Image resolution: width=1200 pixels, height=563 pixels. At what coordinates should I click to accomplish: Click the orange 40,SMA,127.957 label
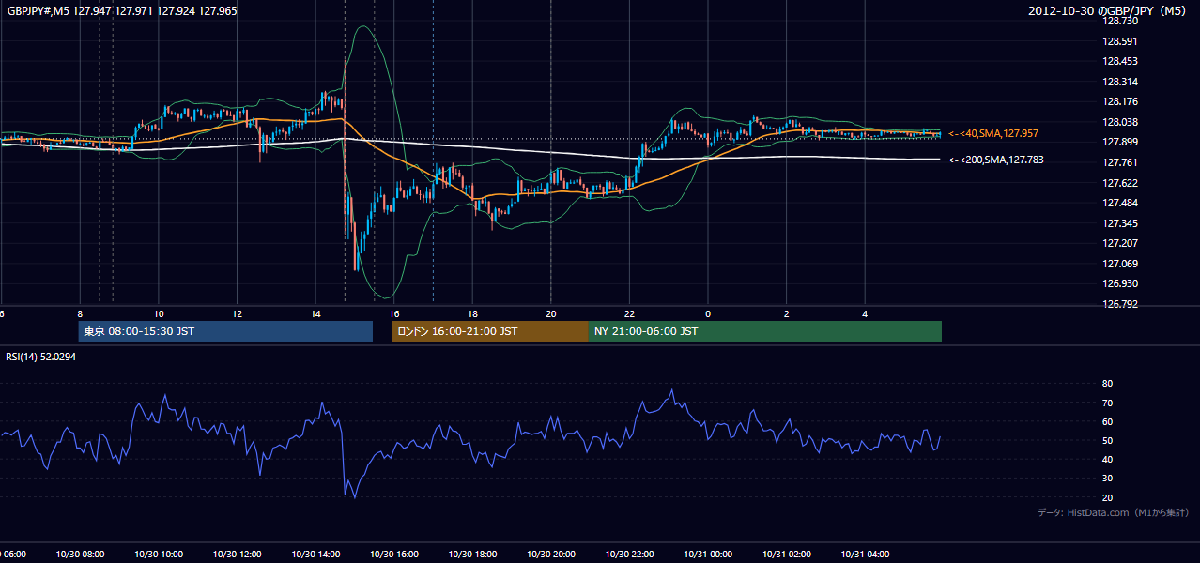993,134
